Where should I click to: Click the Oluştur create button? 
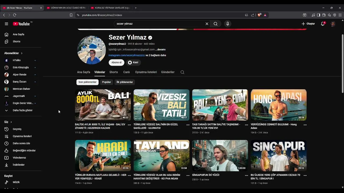click(x=308, y=24)
